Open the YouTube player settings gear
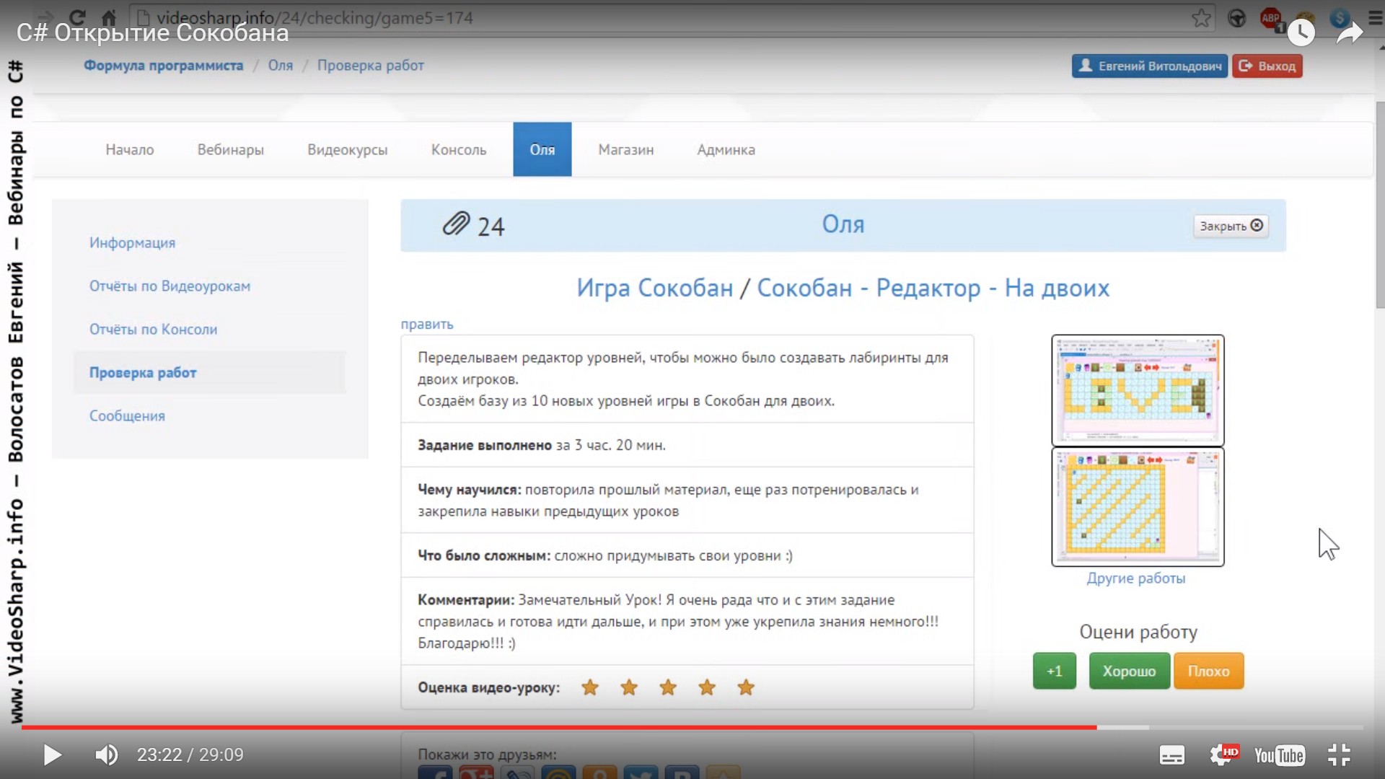1385x779 pixels. tap(1223, 755)
